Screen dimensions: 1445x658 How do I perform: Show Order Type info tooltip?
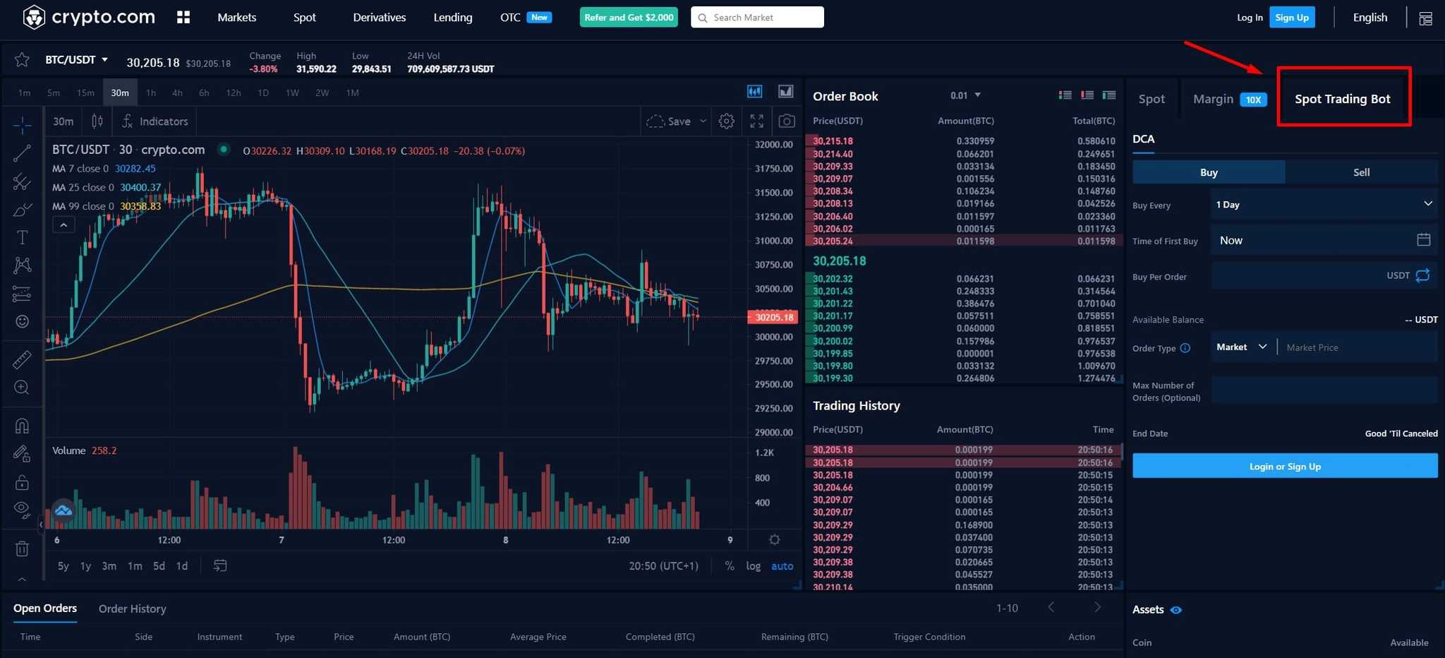[1185, 348]
